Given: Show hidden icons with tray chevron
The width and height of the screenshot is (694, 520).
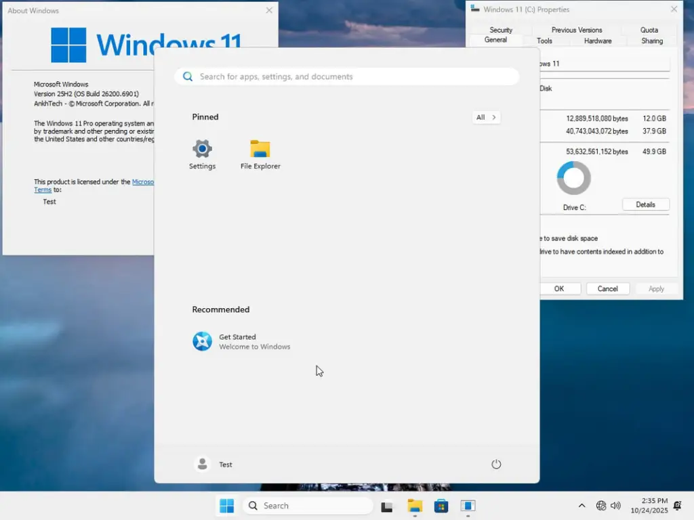Looking at the screenshot, I should (581, 505).
